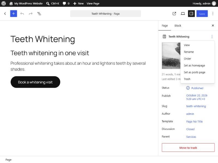Change the Closed discussion setting

[x=190, y=129]
